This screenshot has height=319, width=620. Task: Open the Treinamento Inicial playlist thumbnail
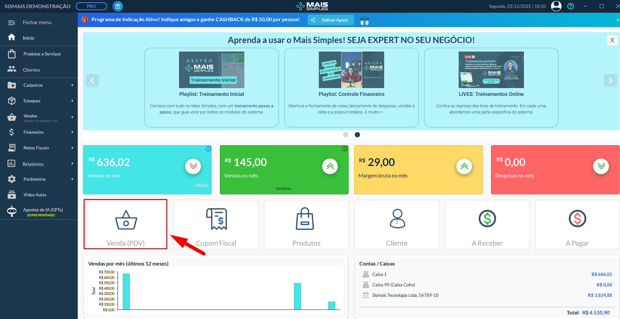click(x=211, y=70)
